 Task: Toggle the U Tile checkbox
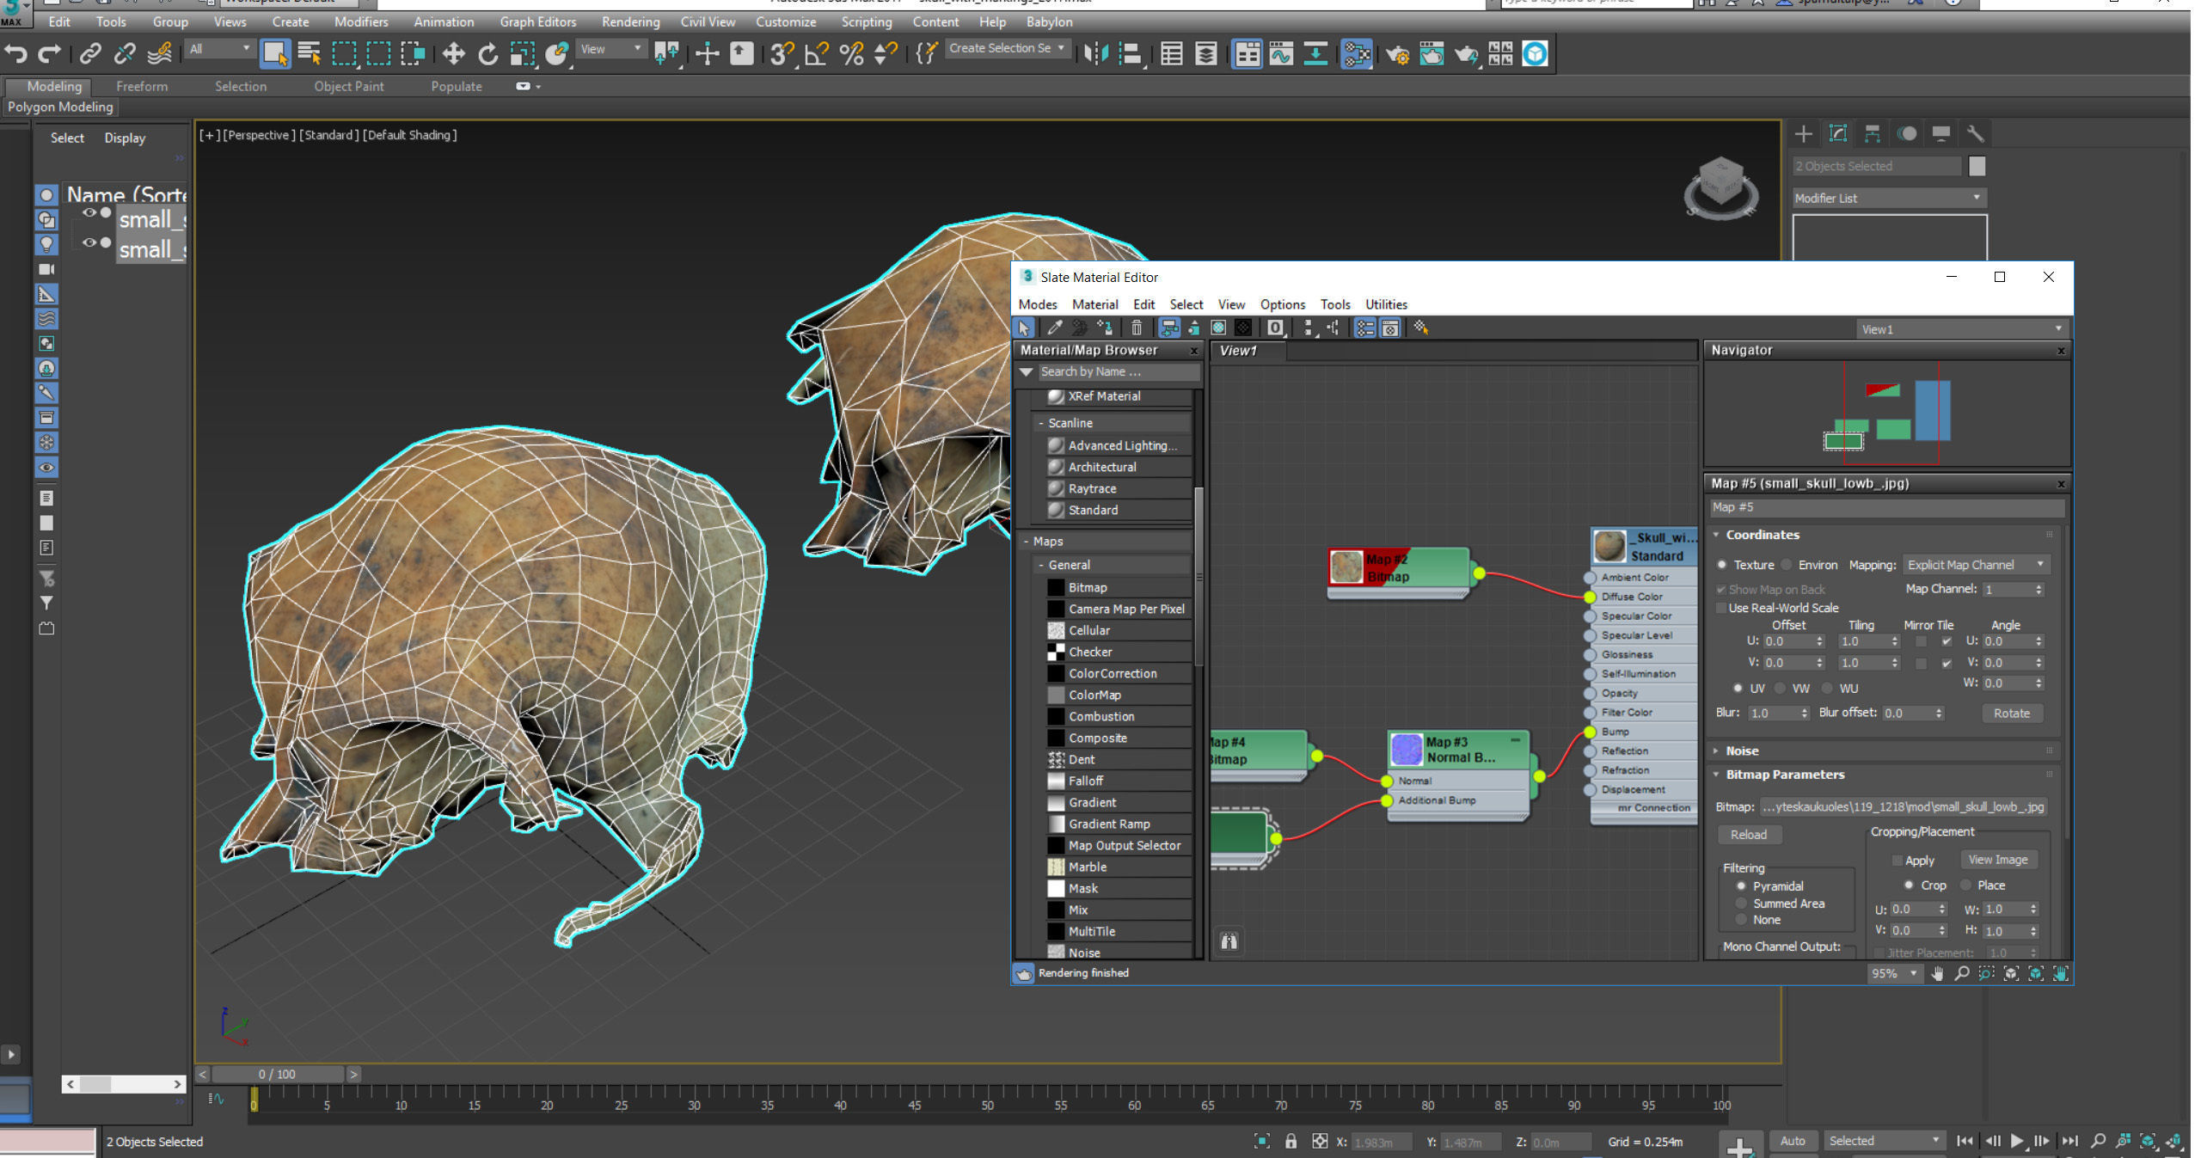[x=1947, y=641]
